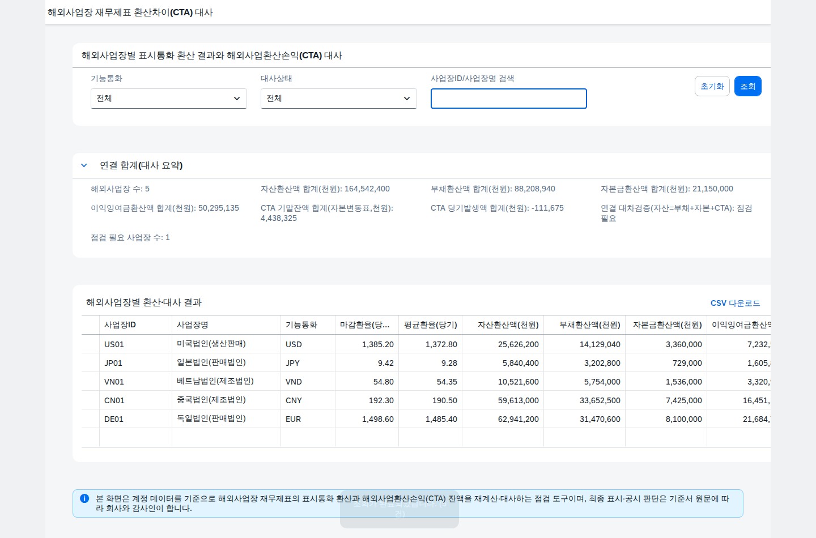Click the closing rate 1,498.60 cell
The image size is (816, 538).
point(367,419)
